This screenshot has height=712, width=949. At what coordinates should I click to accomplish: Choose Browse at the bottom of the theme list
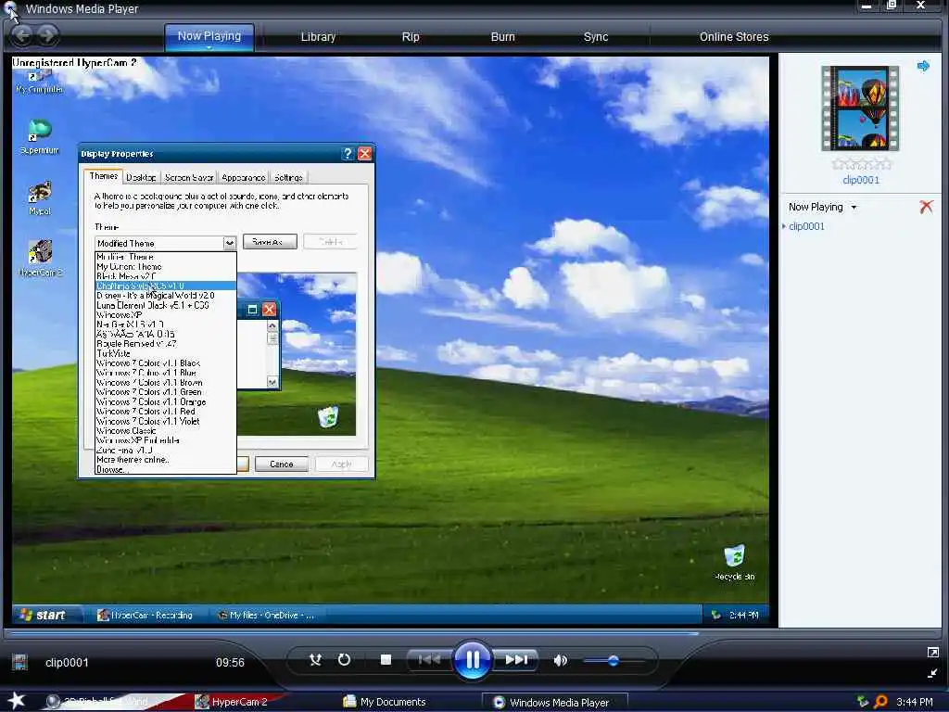(165, 469)
